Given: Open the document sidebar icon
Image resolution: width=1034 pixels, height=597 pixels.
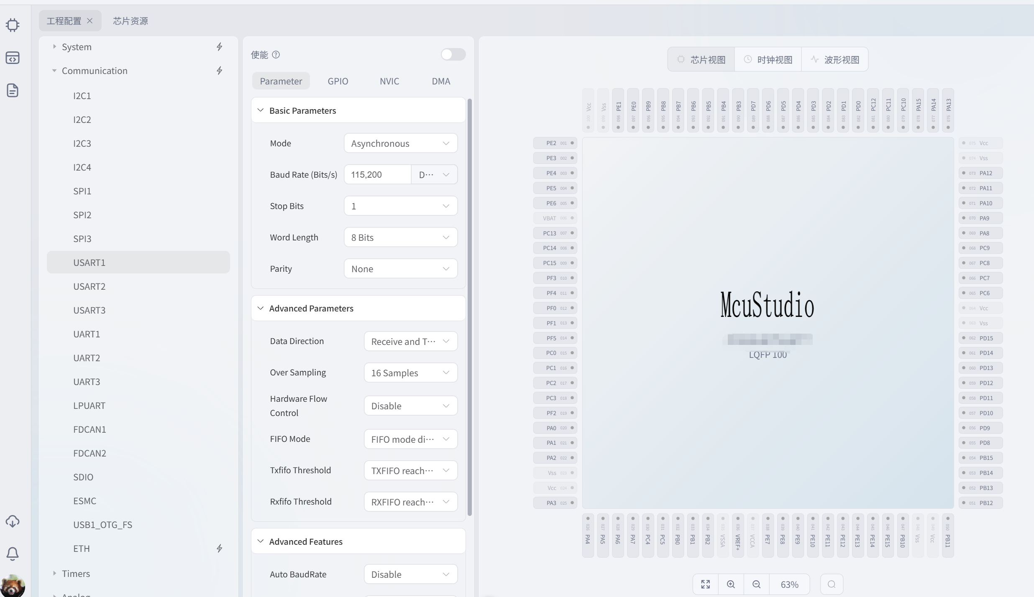Looking at the screenshot, I should click(x=13, y=90).
